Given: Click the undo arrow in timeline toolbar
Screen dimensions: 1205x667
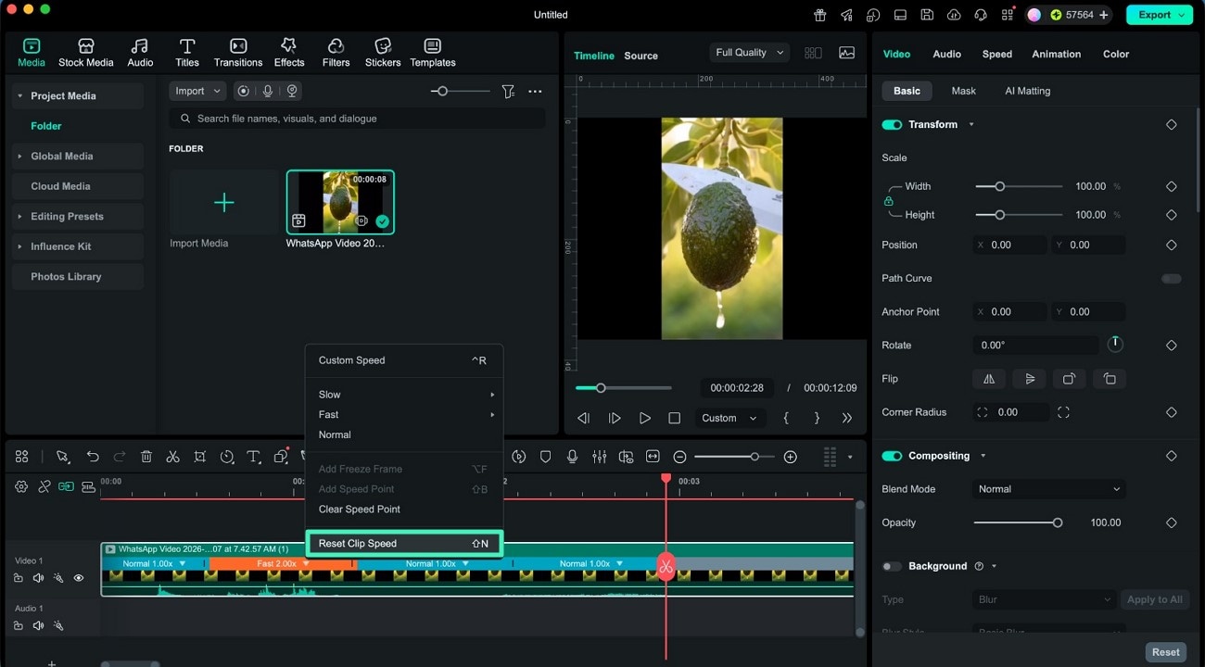Looking at the screenshot, I should 93,457.
